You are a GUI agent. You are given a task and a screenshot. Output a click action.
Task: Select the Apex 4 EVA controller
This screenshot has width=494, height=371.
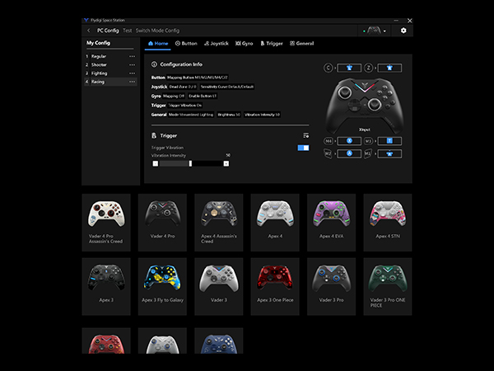click(332, 223)
